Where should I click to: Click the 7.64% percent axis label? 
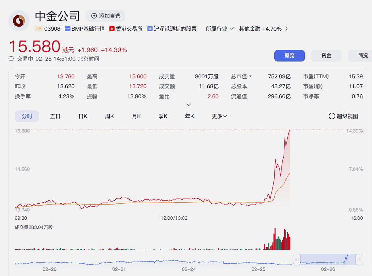click(356, 169)
